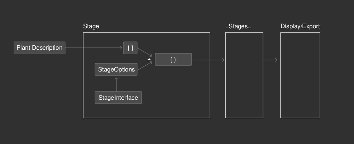Click the Display/Export title label
The height and width of the screenshot is (144, 354).
click(300, 26)
